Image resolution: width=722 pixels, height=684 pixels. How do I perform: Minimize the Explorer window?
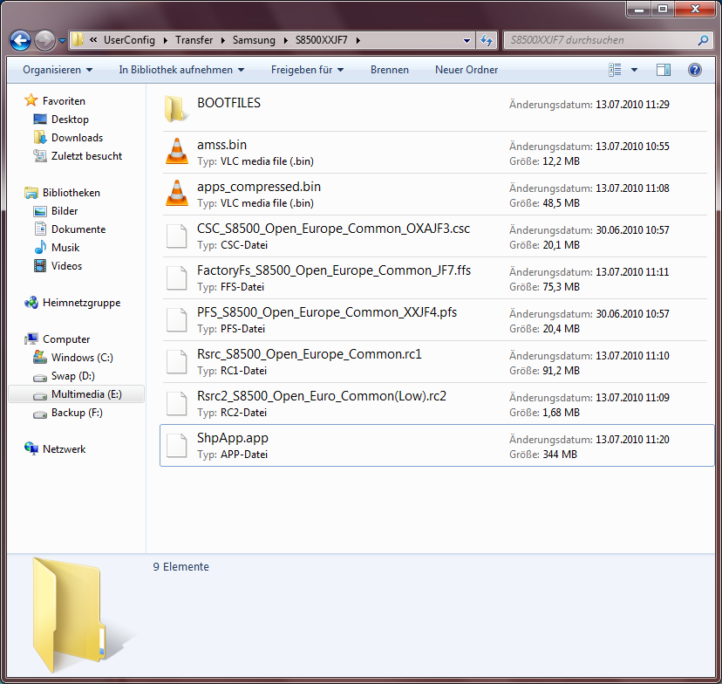638,9
